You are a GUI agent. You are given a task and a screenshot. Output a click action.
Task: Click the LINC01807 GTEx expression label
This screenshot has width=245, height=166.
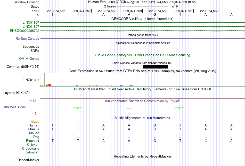pyautogui.click(x=31, y=80)
